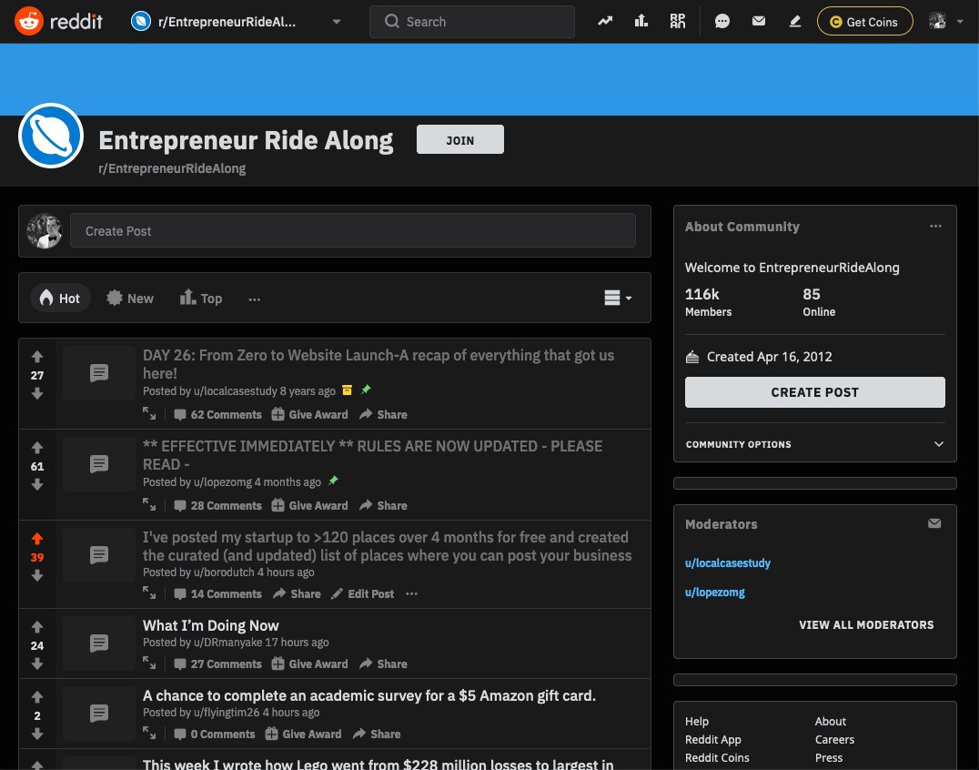Click the Search input field
Image resolution: width=979 pixels, height=770 pixels.
tap(472, 22)
